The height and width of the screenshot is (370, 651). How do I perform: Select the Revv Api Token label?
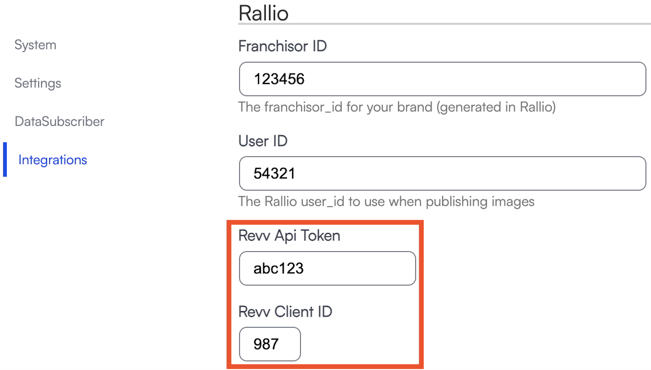[x=289, y=236]
